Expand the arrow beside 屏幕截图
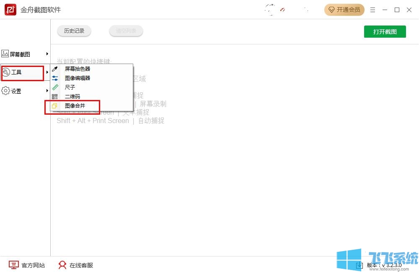 [47, 54]
